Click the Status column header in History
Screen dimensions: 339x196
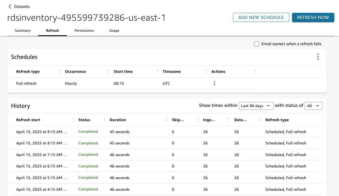coord(84,120)
